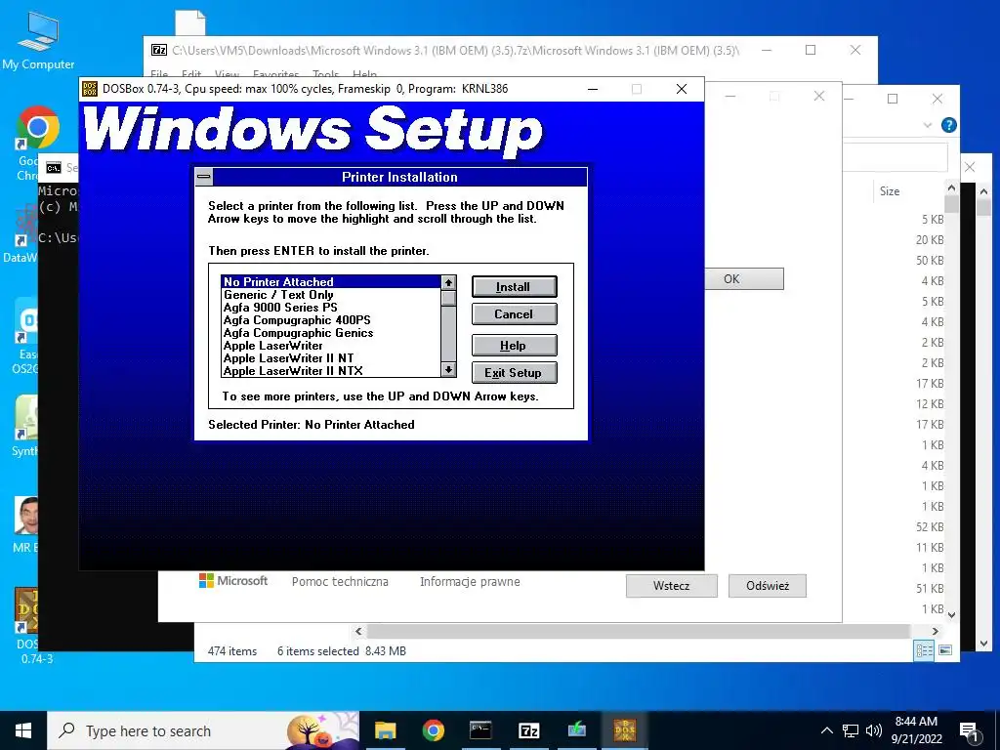
Task: Open File Explorer from taskbar
Action: point(385,730)
